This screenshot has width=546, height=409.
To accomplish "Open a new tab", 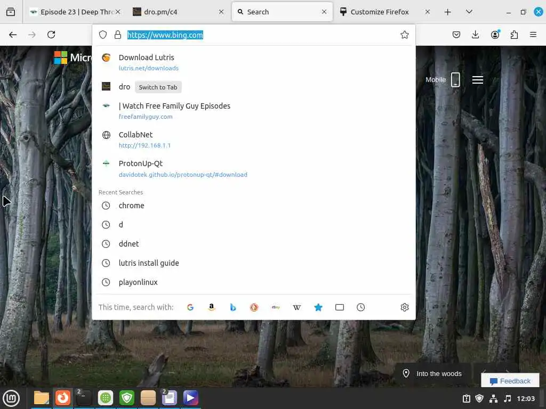I will point(447,12).
